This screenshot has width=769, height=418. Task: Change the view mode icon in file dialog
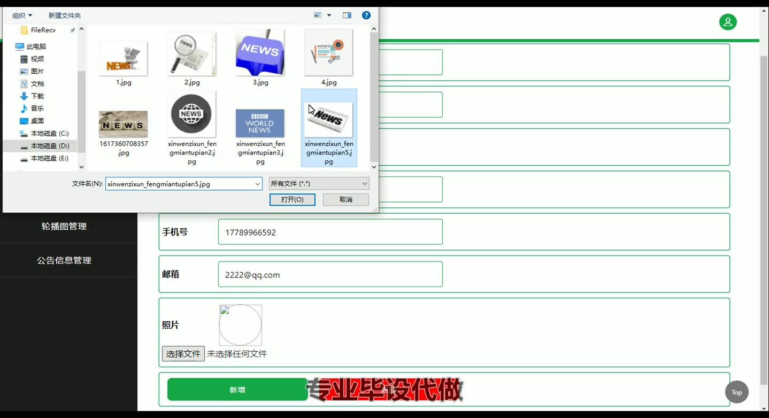(x=318, y=16)
